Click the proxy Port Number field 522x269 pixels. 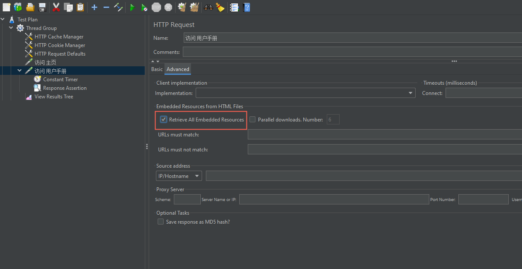tap(484, 199)
